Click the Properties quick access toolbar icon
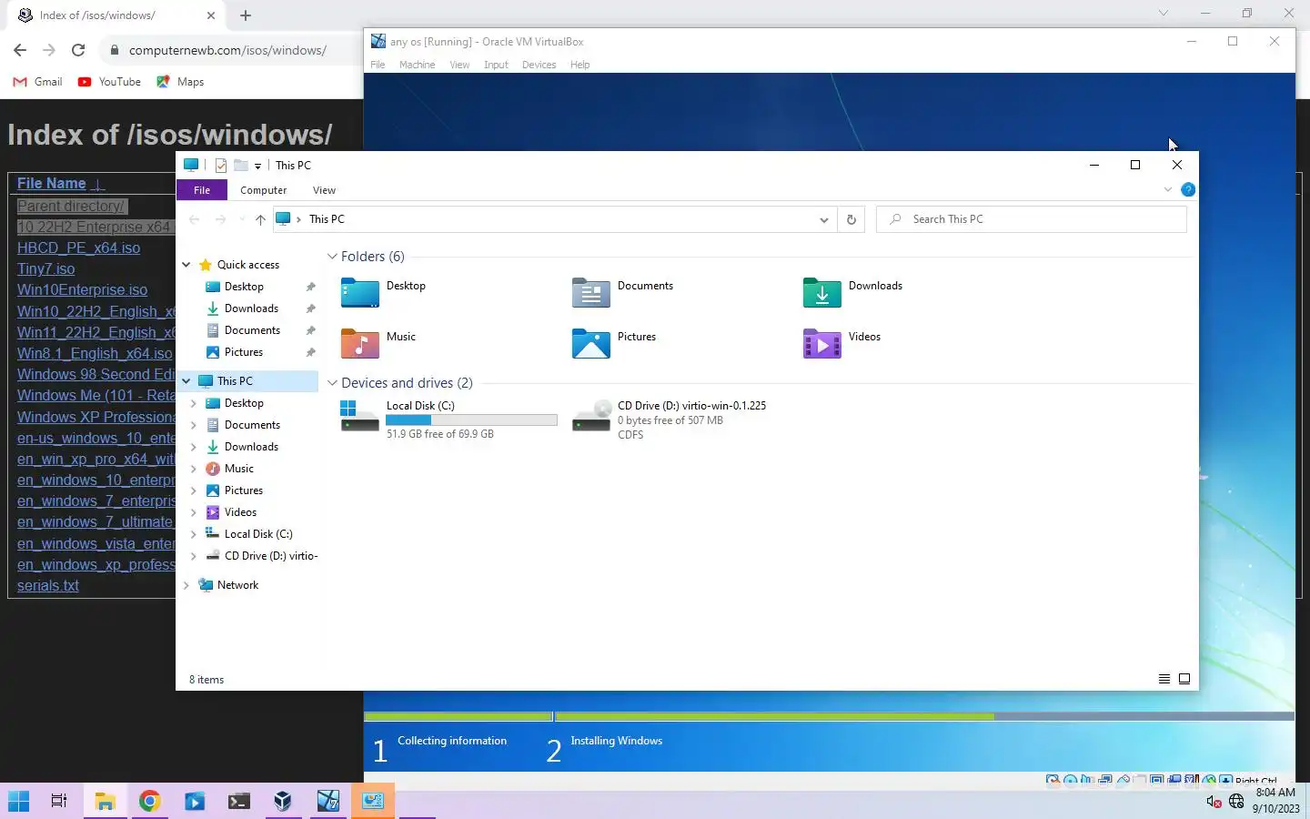This screenshot has height=819, width=1310. (220, 166)
